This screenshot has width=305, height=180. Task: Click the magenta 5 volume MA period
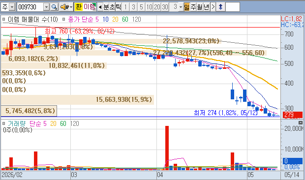(x=45, y=123)
